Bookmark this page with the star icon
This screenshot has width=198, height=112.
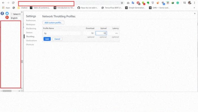coord(122,3)
